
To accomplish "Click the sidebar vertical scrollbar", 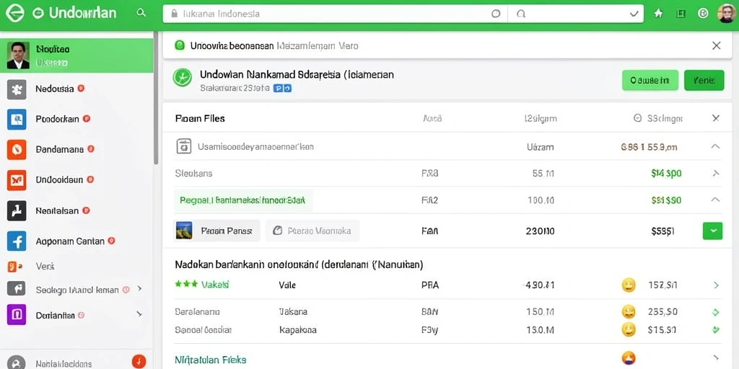I will pos(156,99).
